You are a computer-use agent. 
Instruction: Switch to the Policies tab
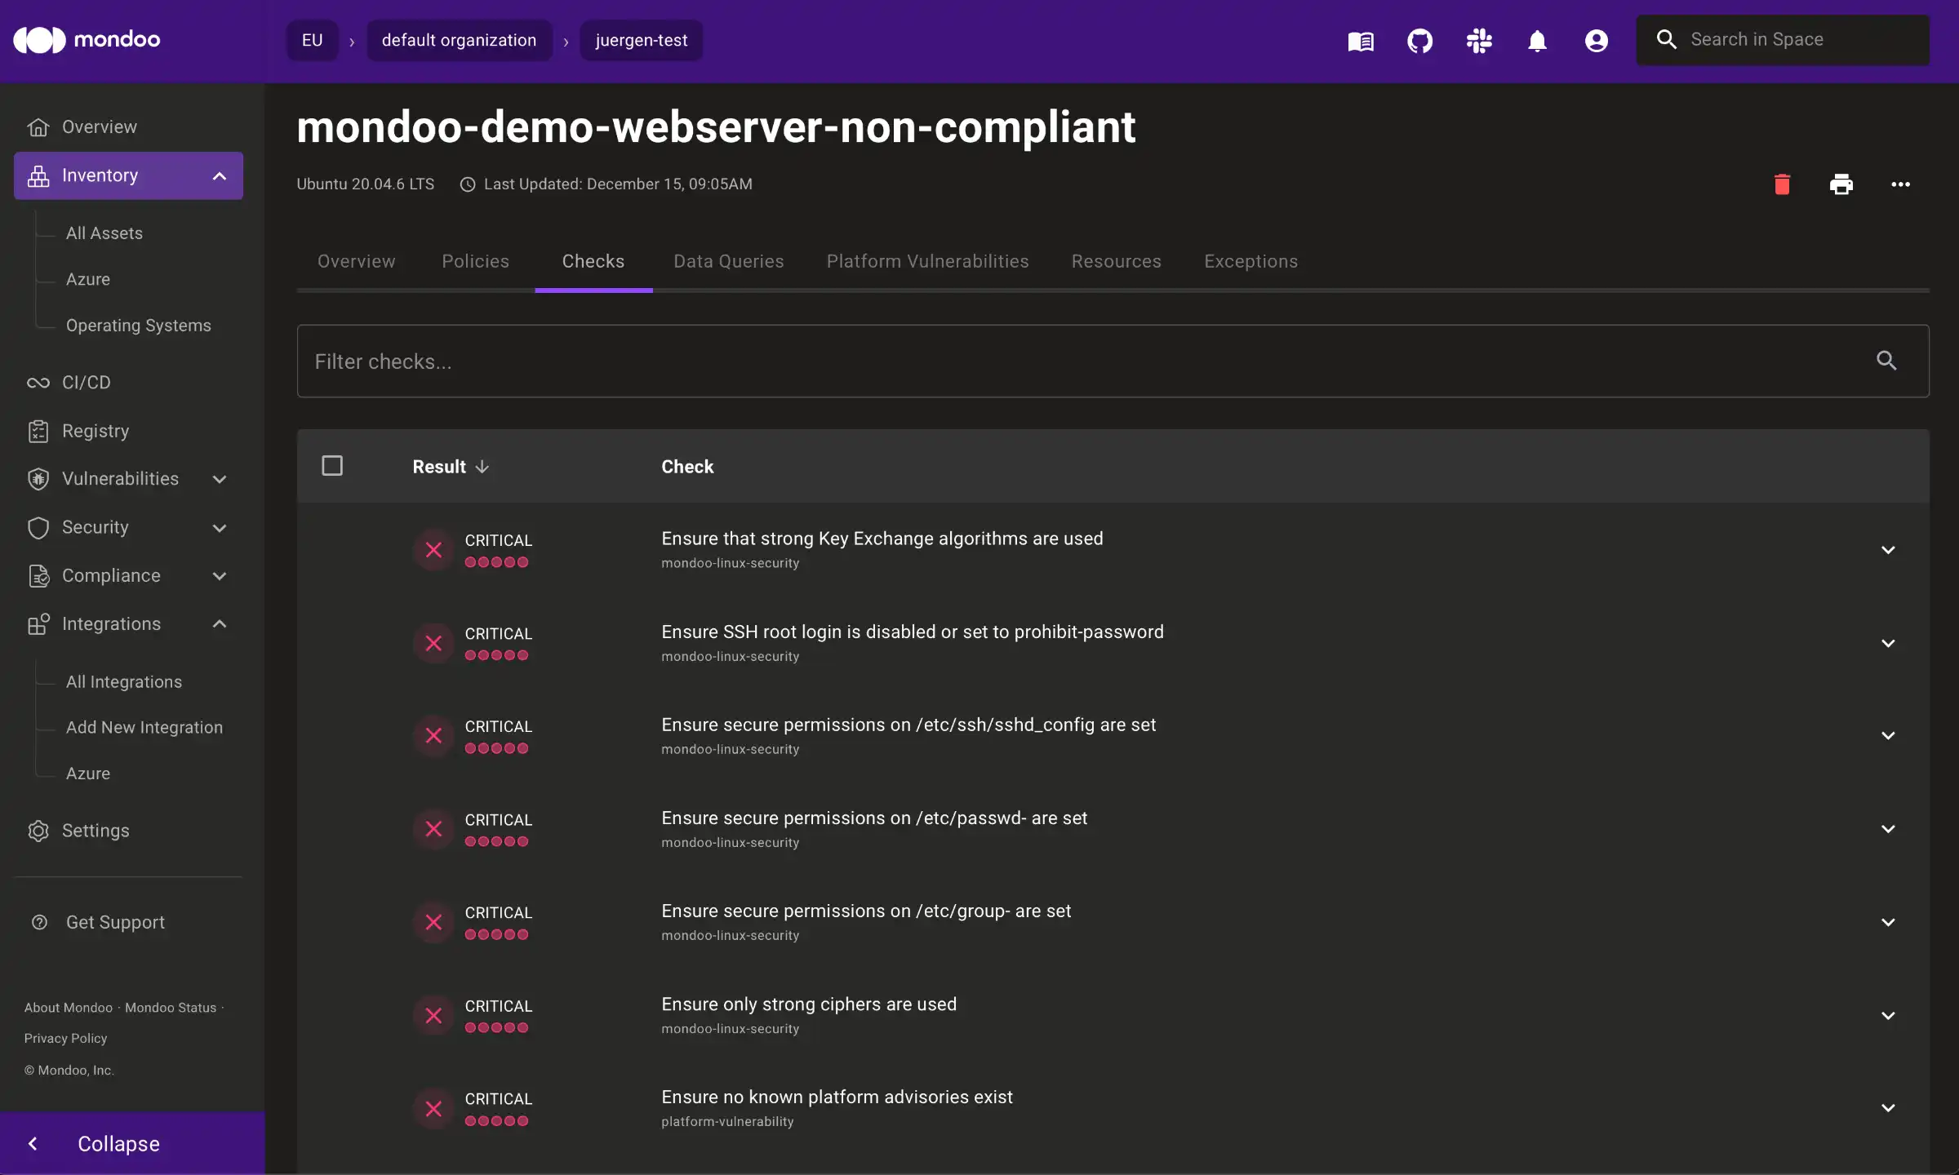tap(475, 261)
